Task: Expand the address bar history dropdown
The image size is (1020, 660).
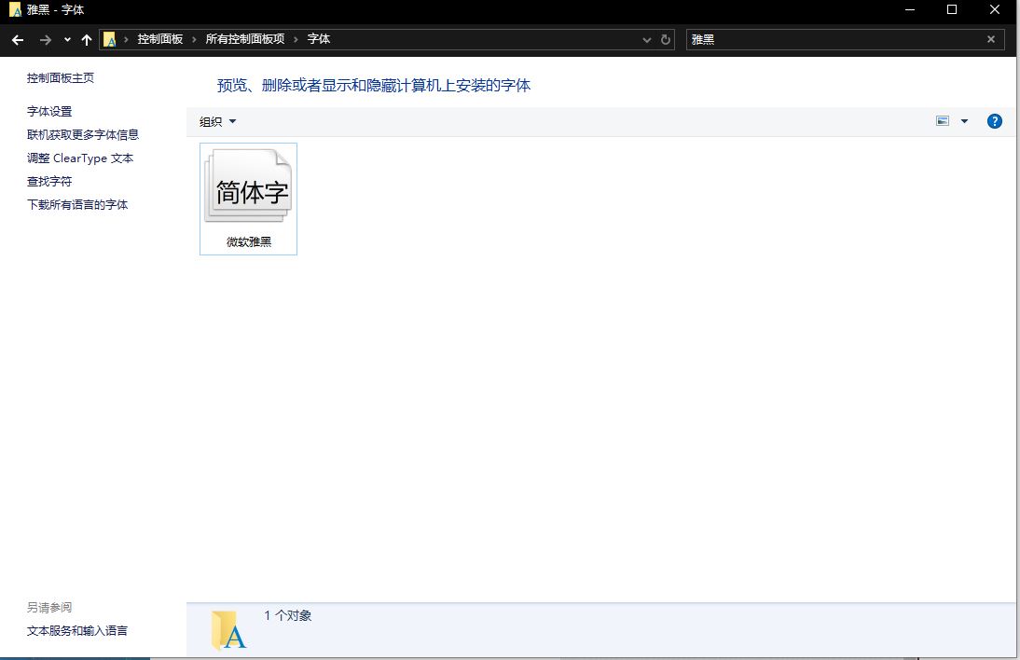Action: click(647, 40)
